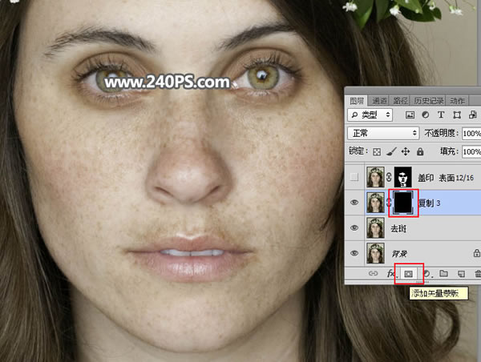Screen dimensions: 481x362
Task: Toggle lock transparent pixels icon
Action: tap(377, 151)
